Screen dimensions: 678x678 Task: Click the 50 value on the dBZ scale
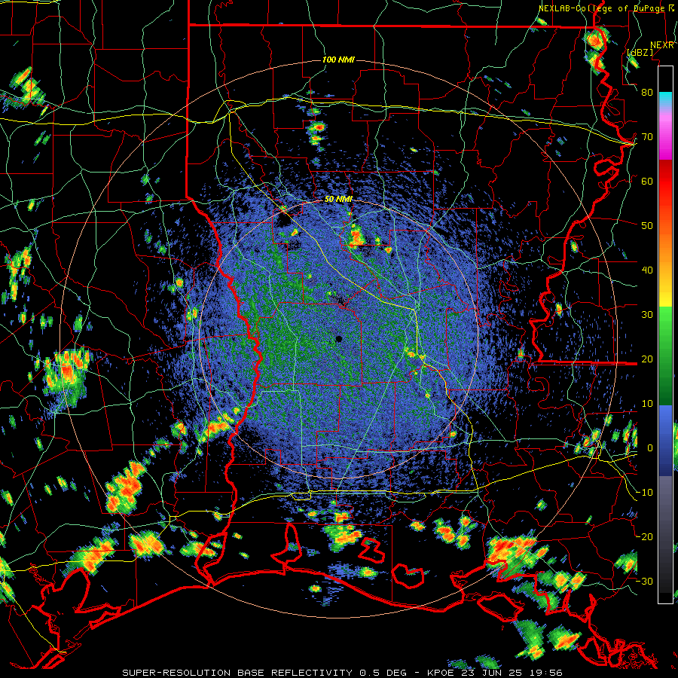[x=647, y=226]
